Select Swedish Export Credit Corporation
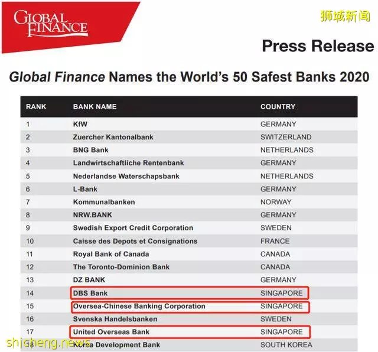This screenshot has width=378, height=352. pyautogui.click(x=133, y=228)
